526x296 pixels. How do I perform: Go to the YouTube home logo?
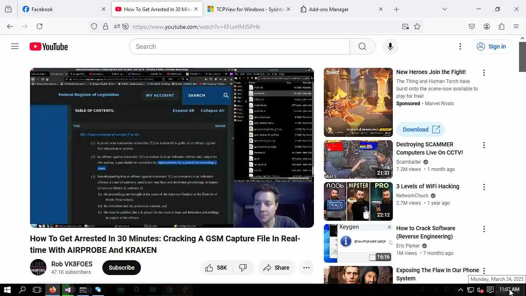pyautogui.click(x=48, y=47)
